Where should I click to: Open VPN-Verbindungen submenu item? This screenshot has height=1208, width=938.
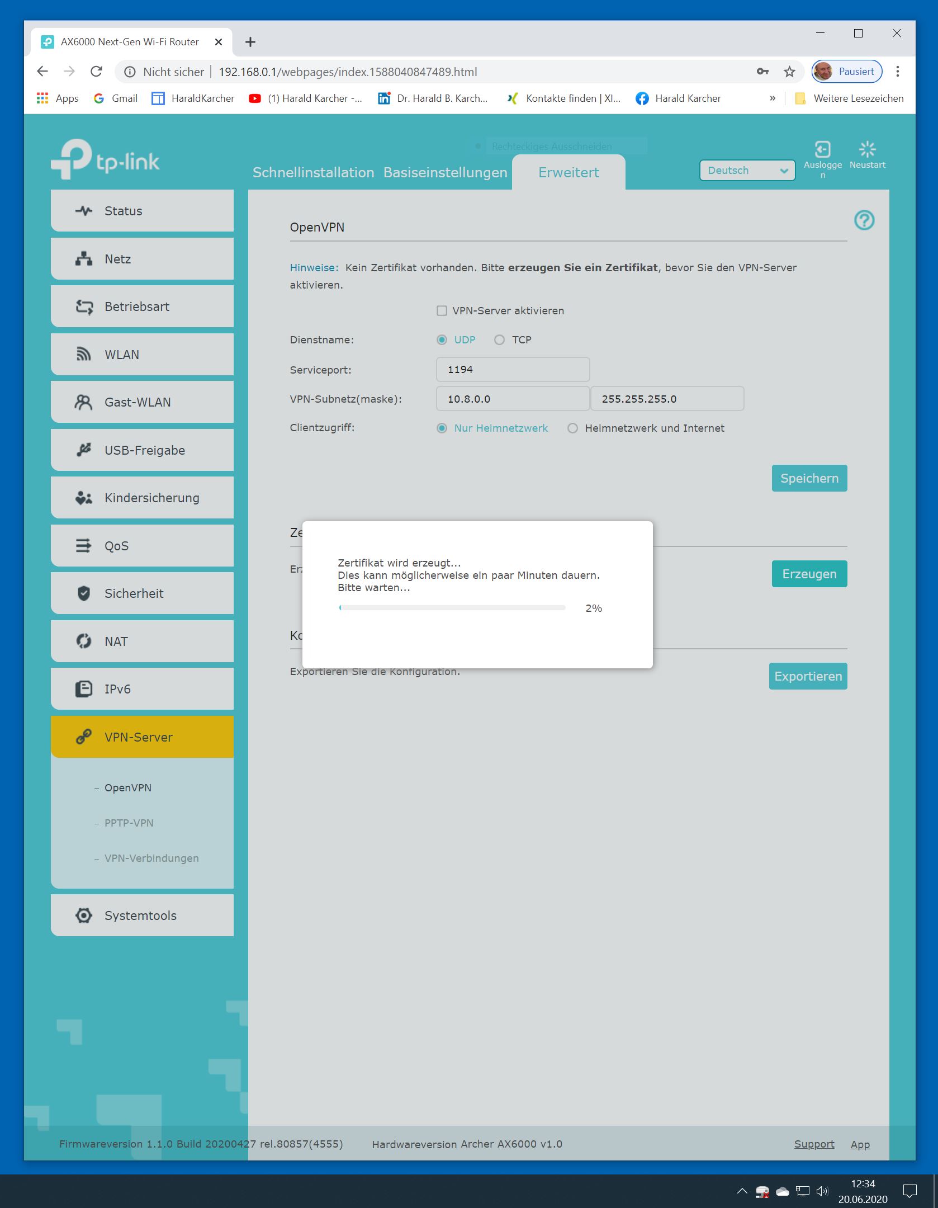[x=151, y=858]
